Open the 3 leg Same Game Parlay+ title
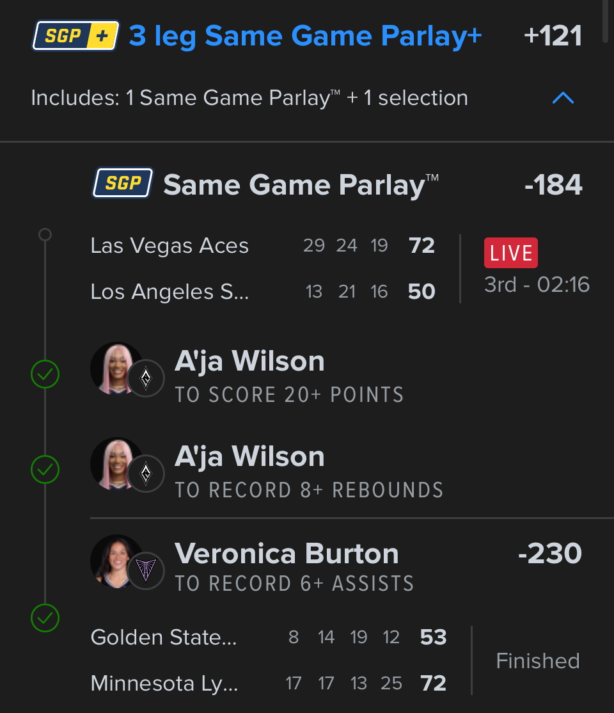Screen dimensions: 614x713 pyautogui.click(x=305, y=36)
